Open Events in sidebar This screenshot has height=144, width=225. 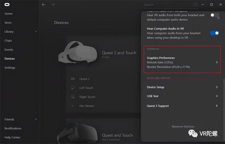tap(9, 50)
